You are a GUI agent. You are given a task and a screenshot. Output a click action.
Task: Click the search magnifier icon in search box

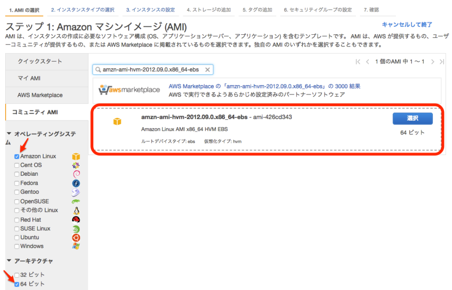(98, 70)
